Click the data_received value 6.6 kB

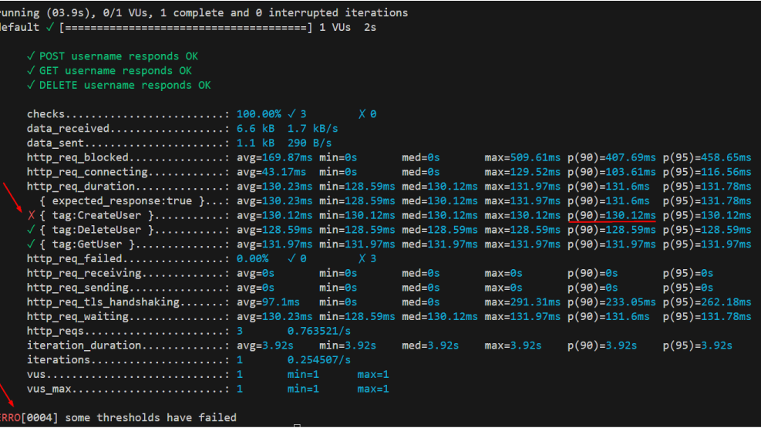point(255,129)
